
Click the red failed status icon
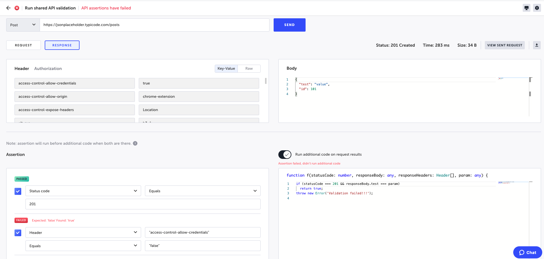coord(17,8)
